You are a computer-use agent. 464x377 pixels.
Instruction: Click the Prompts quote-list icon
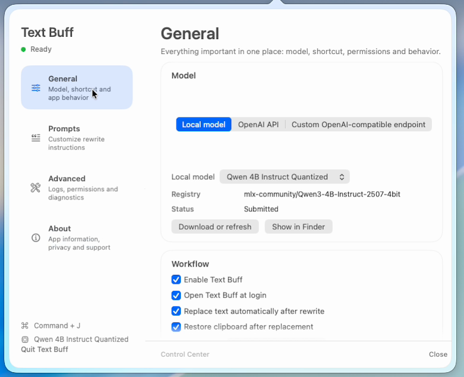(36, 138)
